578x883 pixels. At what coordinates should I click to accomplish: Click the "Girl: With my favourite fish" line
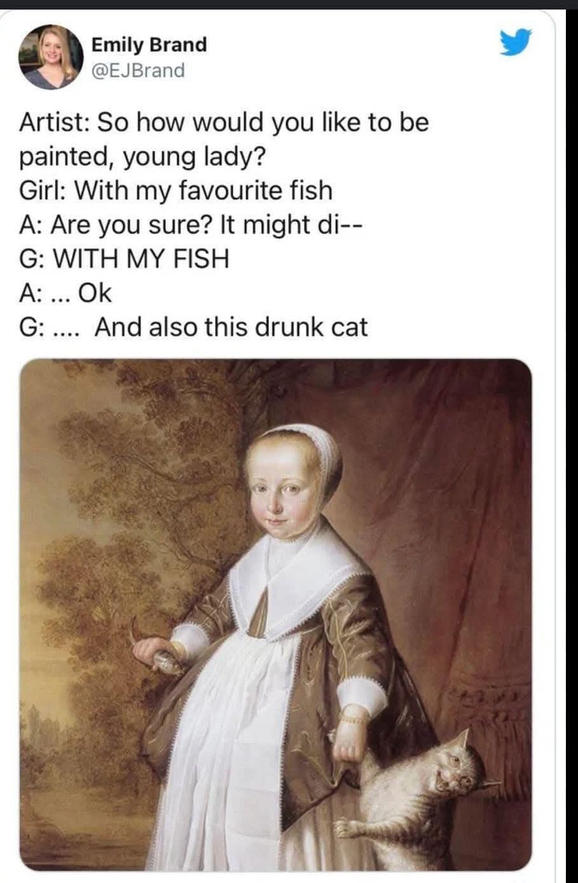pos(176,190)
